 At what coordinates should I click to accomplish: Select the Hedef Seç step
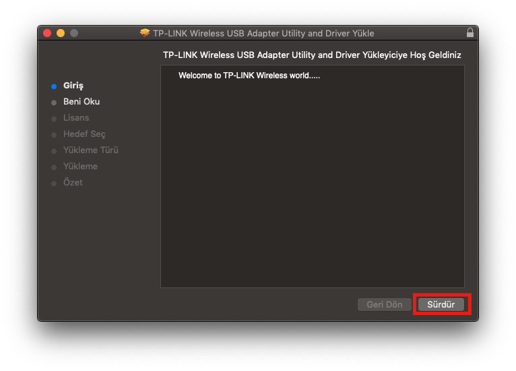[84, 134]
